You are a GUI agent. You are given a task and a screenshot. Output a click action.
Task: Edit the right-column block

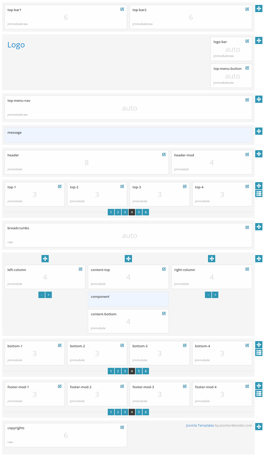247,269
